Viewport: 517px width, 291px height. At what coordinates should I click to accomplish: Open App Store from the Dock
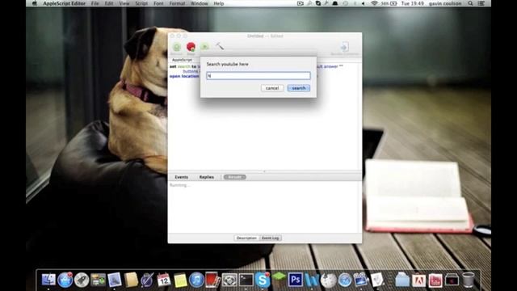pyautogui.click(x=65, y=280)
